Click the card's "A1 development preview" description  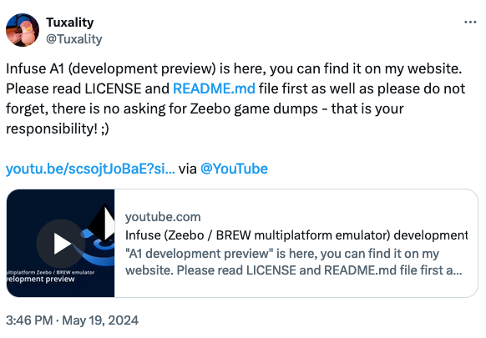pos(294,262)
